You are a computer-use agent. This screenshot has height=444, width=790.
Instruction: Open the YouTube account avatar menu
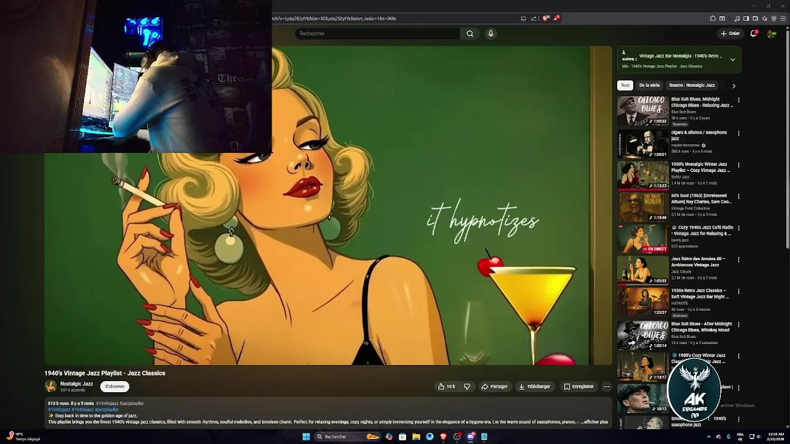771,33
